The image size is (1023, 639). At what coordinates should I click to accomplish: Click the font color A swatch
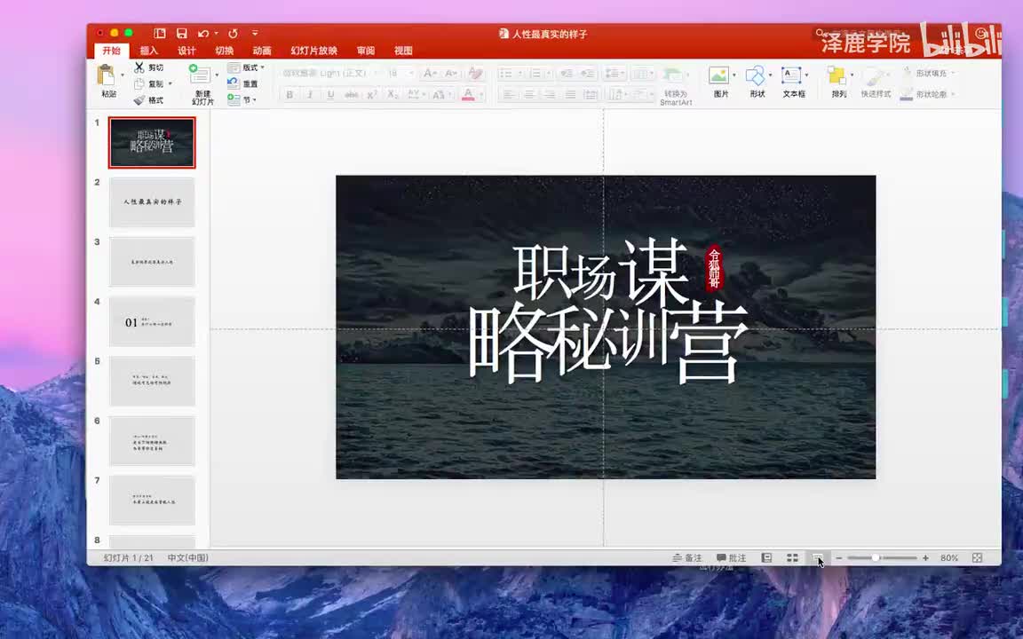(x=468, y=95)
